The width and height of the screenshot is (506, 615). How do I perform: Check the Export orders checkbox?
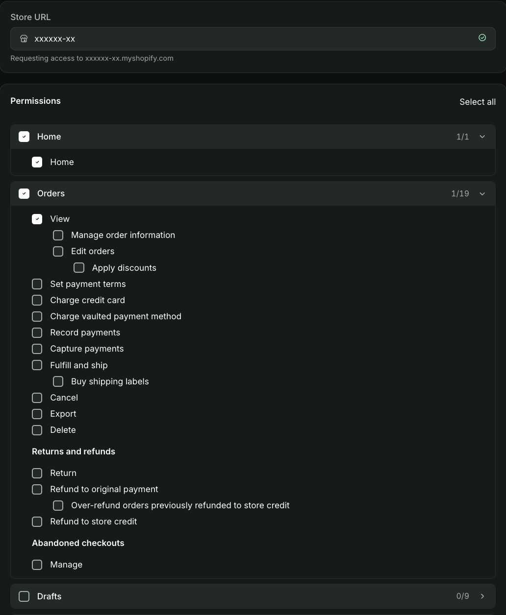(x=37, y=414)
